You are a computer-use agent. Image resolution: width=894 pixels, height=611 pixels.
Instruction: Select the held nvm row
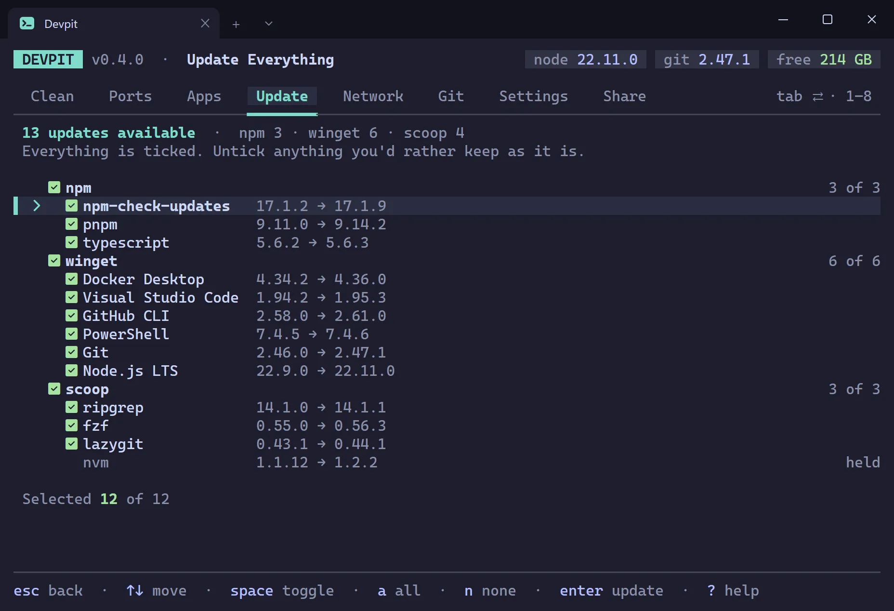(447, 463)
